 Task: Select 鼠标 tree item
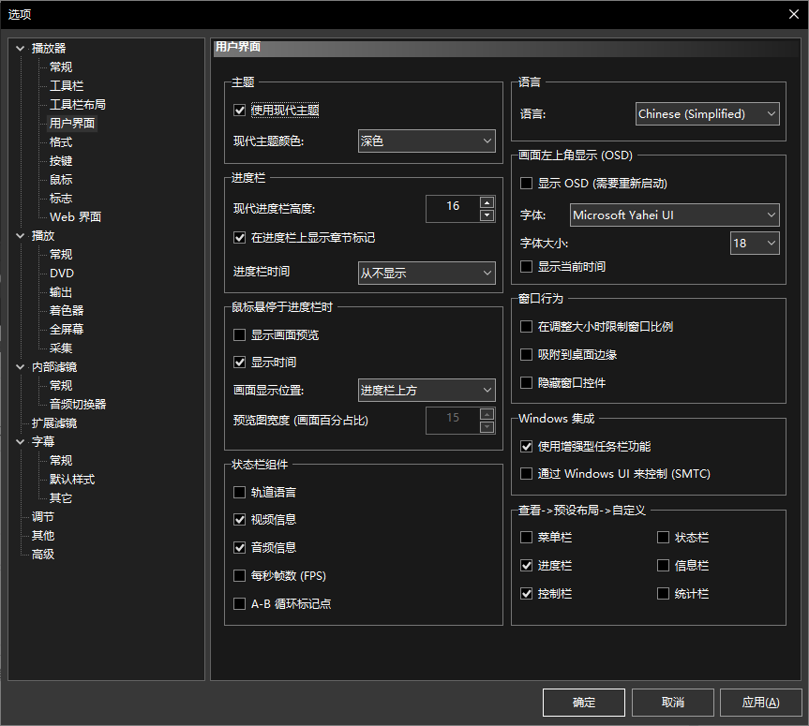pyautogui.click(x=61, y=180)
